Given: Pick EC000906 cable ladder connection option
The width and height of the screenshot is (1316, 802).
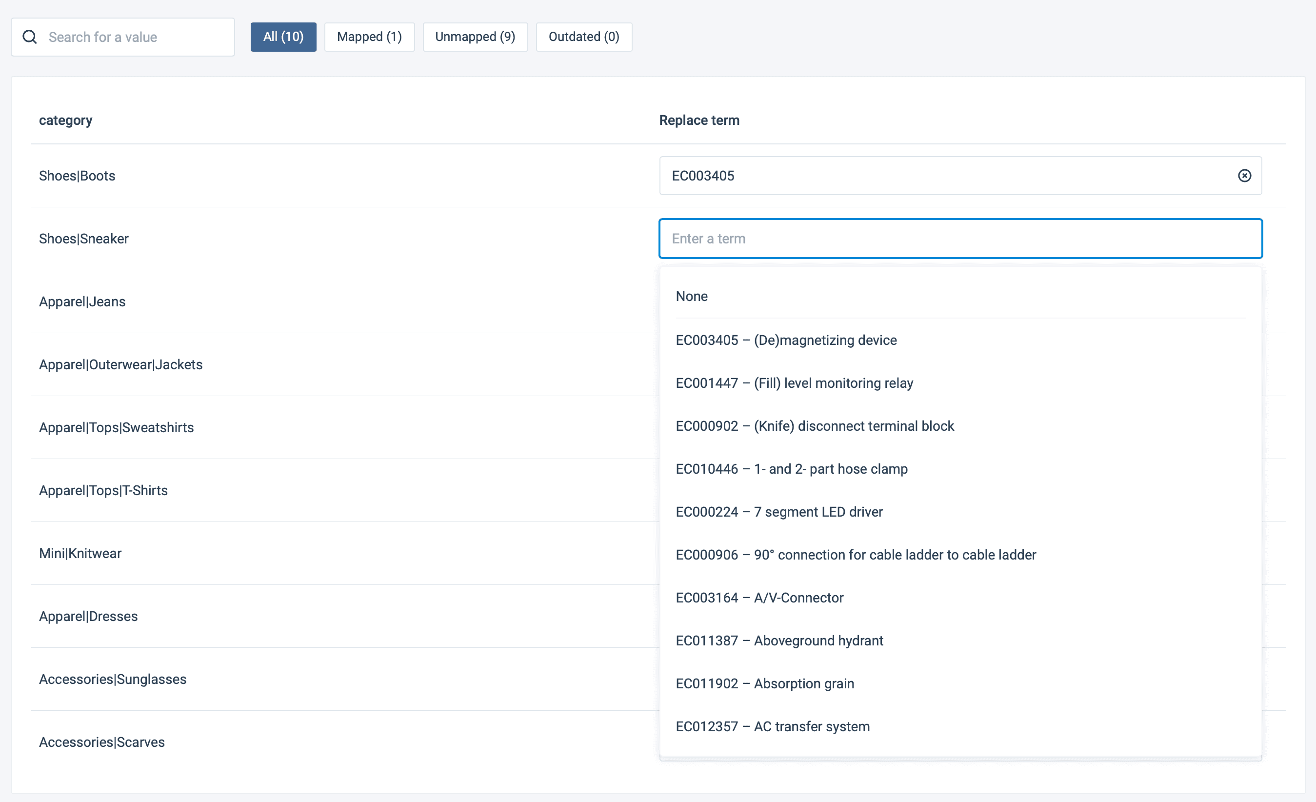Looking at the screenshot, I should [x=855, y=555].
